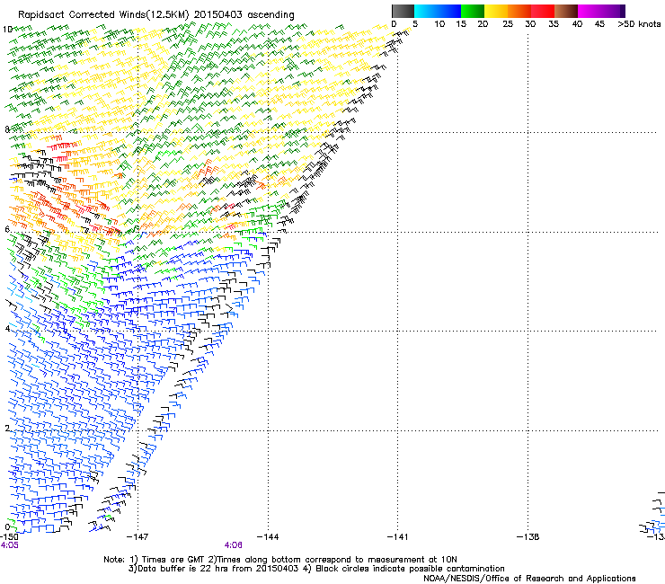Click the latitude axis label '2'
Image resolution: width=665 pixels, height=584 pixels.
click(x=7, y=428)
